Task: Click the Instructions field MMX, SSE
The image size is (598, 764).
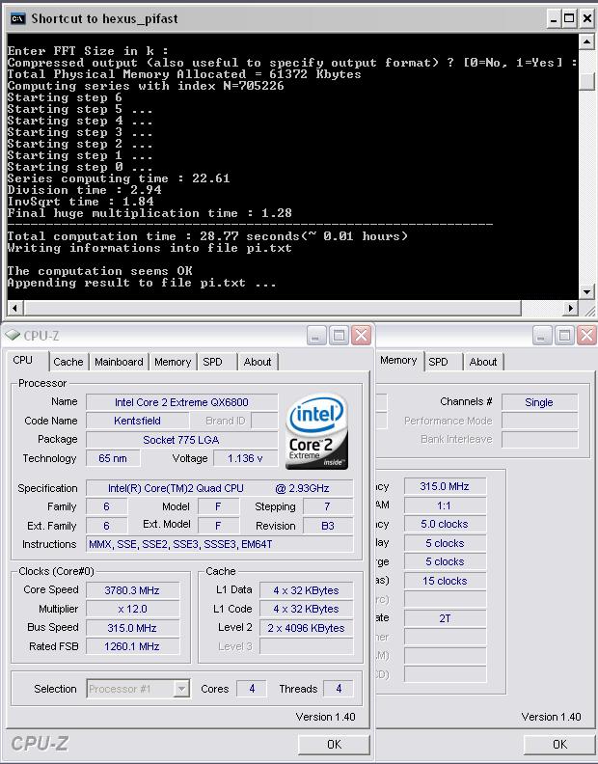Action: [219, 544]
